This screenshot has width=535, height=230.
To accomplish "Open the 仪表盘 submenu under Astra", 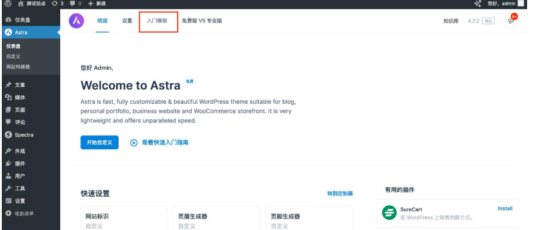I will point(13,46).
